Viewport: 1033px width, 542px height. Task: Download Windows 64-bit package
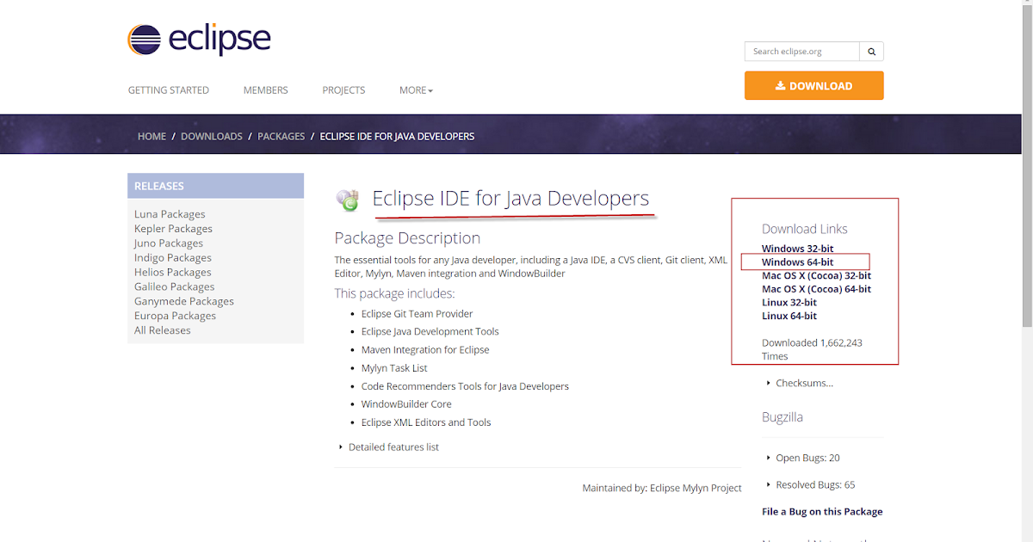tap(798, 262)
